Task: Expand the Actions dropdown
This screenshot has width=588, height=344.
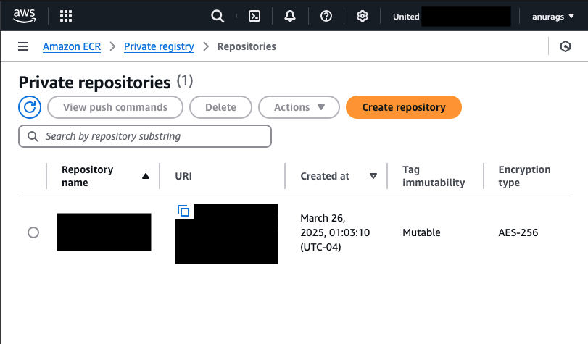Action: click(299, 107)
